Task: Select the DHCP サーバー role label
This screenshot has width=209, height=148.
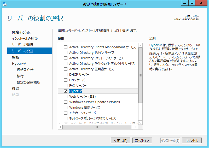Action: [x=79, y=74]
